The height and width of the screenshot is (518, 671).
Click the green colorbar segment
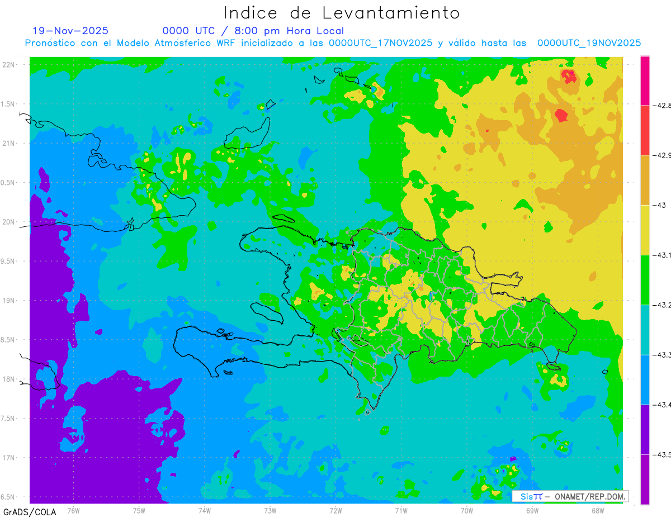[x=645, y=279]
